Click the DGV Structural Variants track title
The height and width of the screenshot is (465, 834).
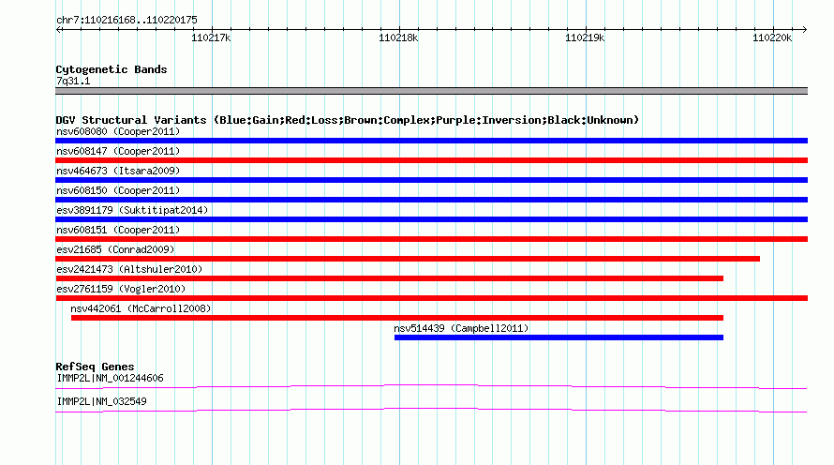click(x=348, y=120)
